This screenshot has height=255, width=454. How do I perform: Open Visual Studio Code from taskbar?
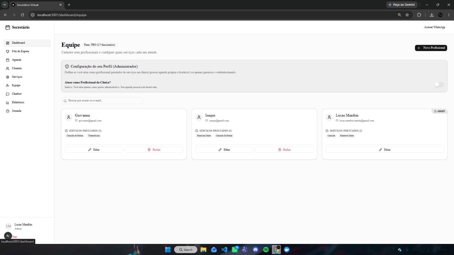pos(224,250)
